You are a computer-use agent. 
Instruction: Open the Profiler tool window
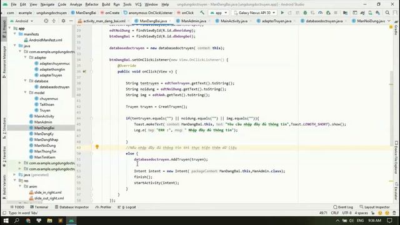103,207
